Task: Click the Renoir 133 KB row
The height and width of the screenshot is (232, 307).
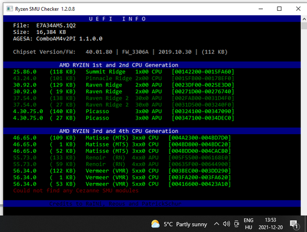Action: click(x=122, y=158)
